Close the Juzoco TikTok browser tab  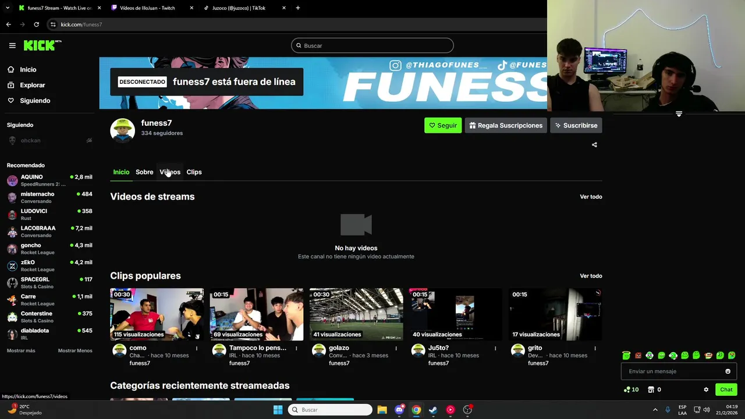[x=284, y=8]
